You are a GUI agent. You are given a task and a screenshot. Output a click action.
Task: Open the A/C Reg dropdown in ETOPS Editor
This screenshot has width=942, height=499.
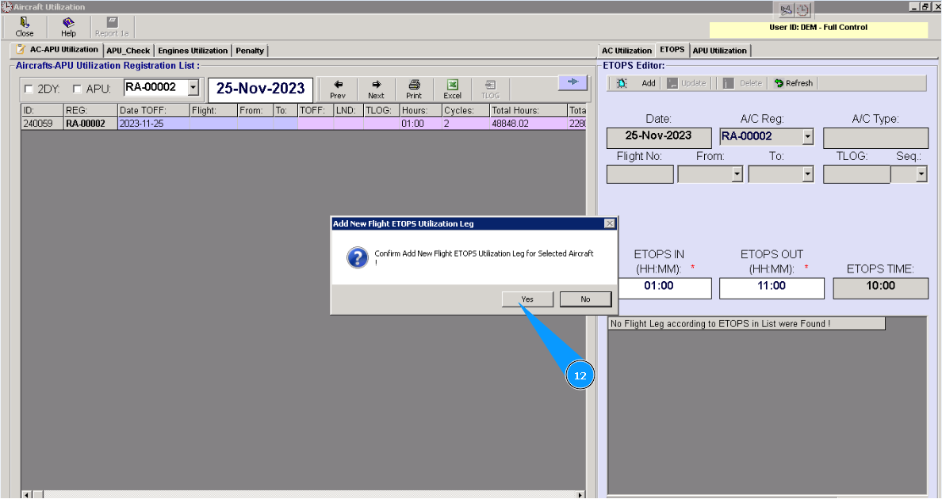807,137
